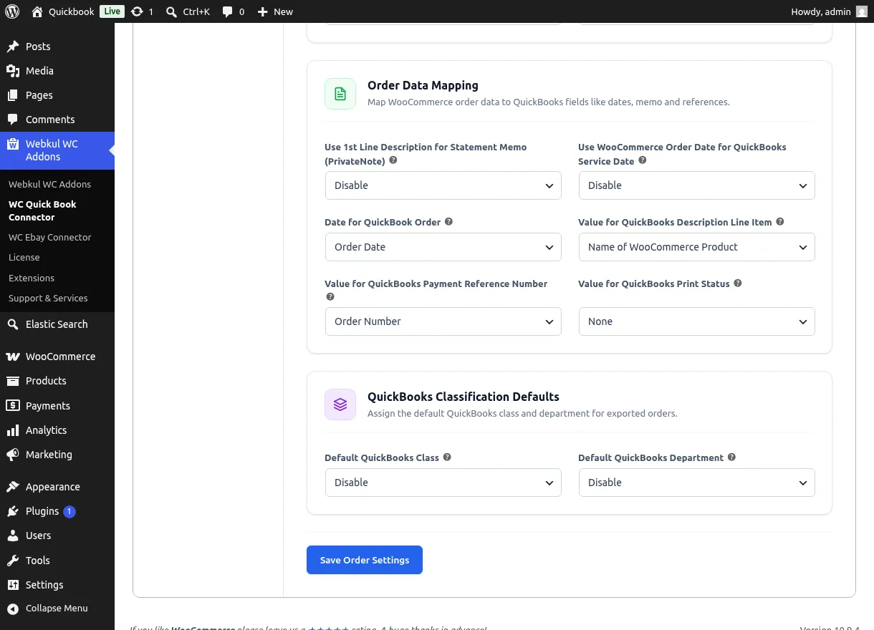Image resolution: width=874 pixels, height=630 pixels.
Task: Open the Products menu
Action: (x=57, y=381)
